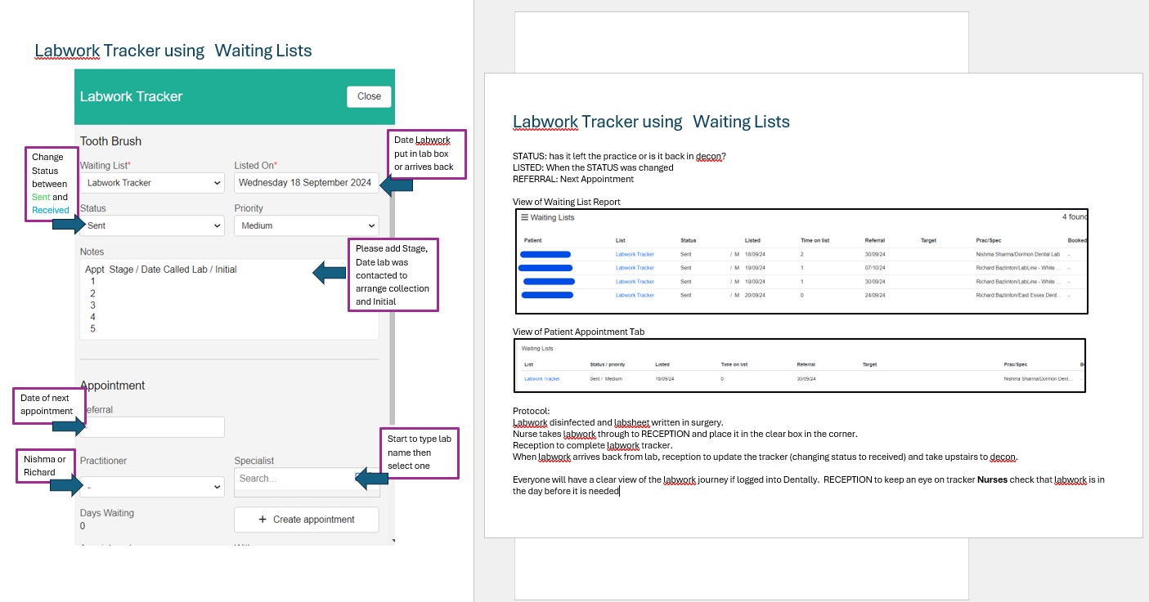This screenshot has height=602, width=1149.
Task: Click the 'STATUS: has it left the practice' line
Action: coord(619,156)
